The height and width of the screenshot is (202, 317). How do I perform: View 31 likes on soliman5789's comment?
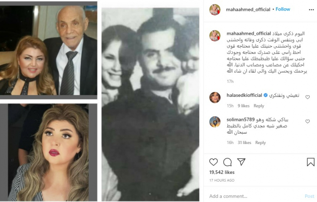tap(244, 143)
